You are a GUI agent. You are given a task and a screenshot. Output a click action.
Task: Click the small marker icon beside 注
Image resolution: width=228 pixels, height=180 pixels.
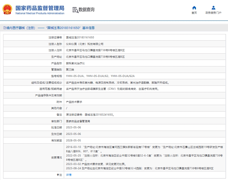(x=58, y=175)
